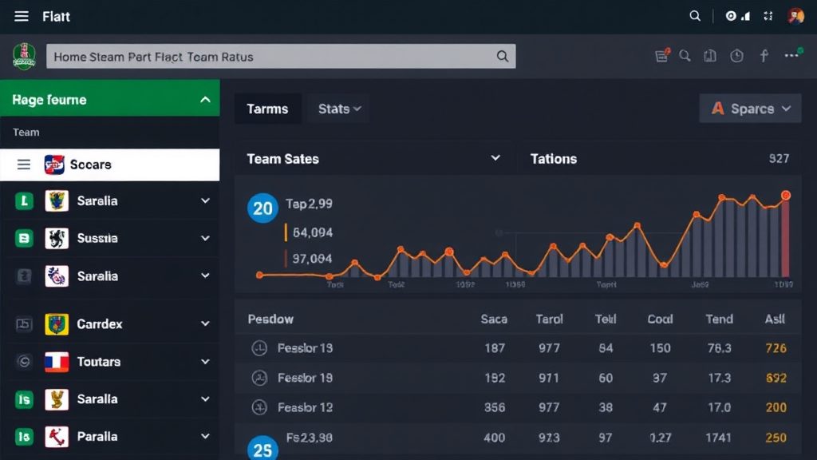Expand the Toutars team row chevron

205,362
